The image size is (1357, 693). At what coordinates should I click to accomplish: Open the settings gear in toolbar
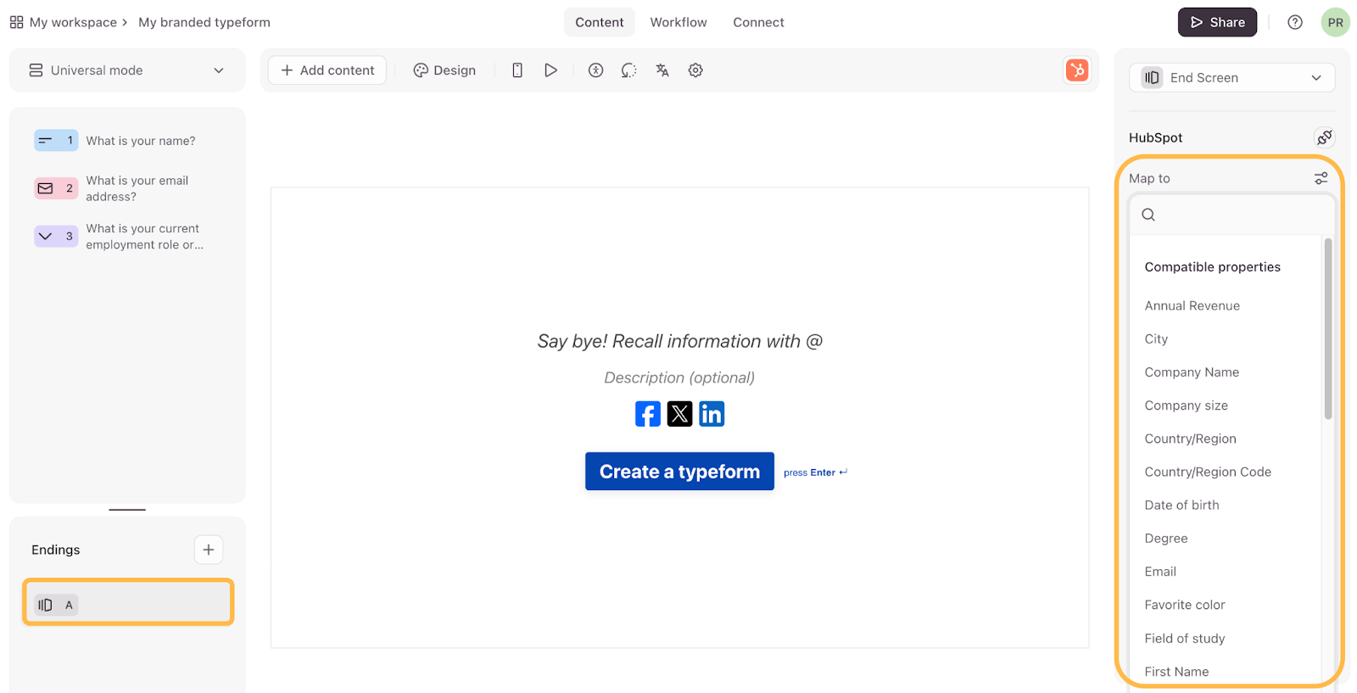point(695,70)
